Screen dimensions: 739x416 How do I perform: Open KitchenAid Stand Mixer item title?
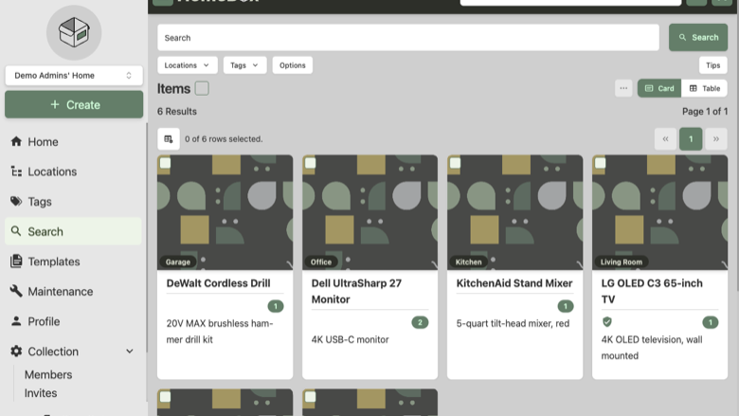point(514,283)
